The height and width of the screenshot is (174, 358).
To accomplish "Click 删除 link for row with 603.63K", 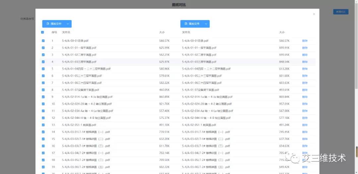I will (x=305, y=83).
